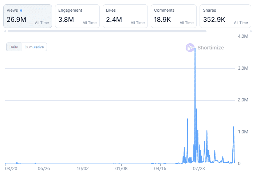Click the Shortimize watermark text

click(210, 48)
